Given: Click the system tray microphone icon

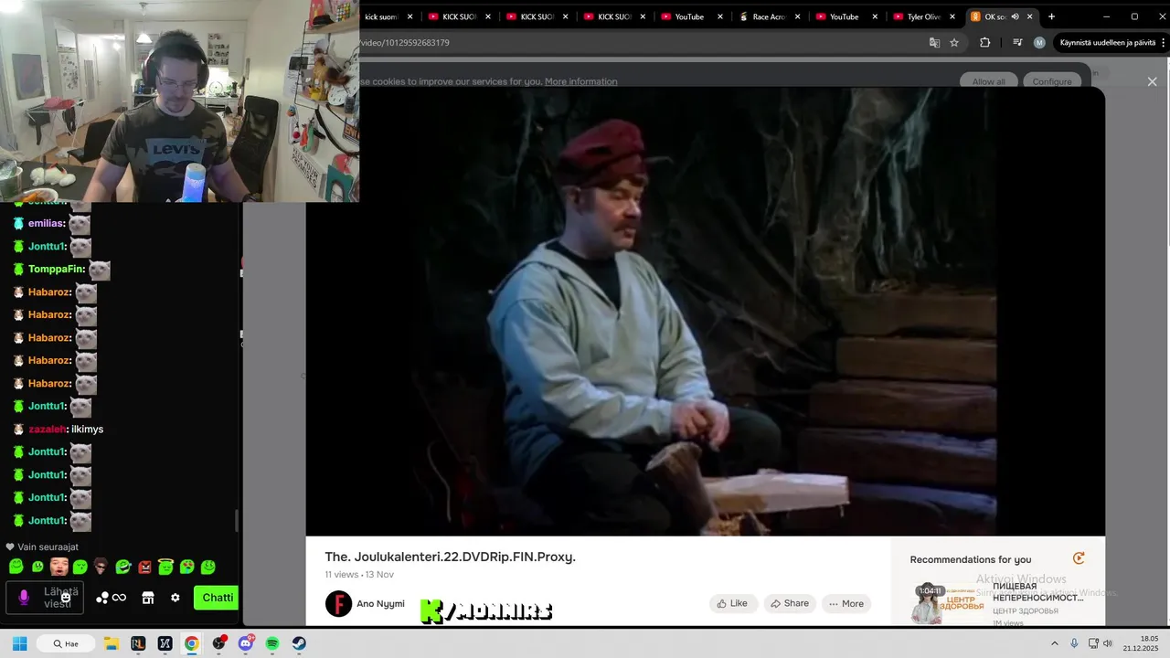Looking at the screenshot, I should [x=1074, y=643].
